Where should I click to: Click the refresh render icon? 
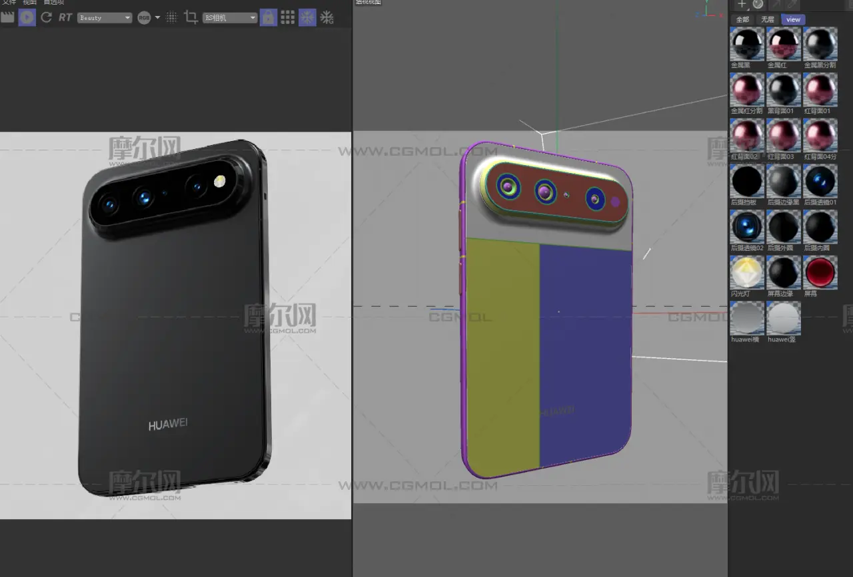point(46,17)
